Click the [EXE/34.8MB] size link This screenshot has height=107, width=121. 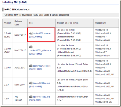coord(35,54)
